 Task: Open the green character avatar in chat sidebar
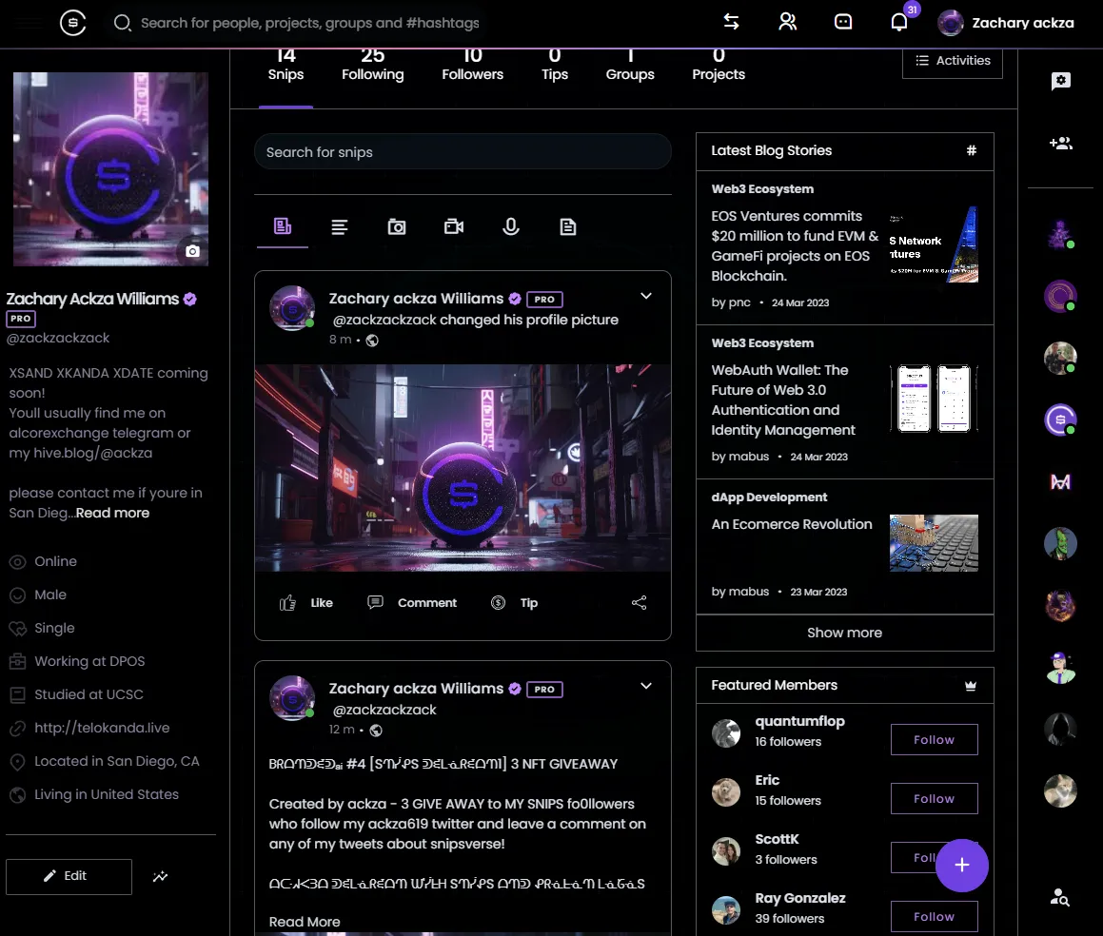[x=1060, y=543]
